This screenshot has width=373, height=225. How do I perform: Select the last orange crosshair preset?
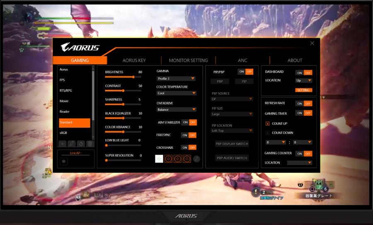tap(187, 158)
